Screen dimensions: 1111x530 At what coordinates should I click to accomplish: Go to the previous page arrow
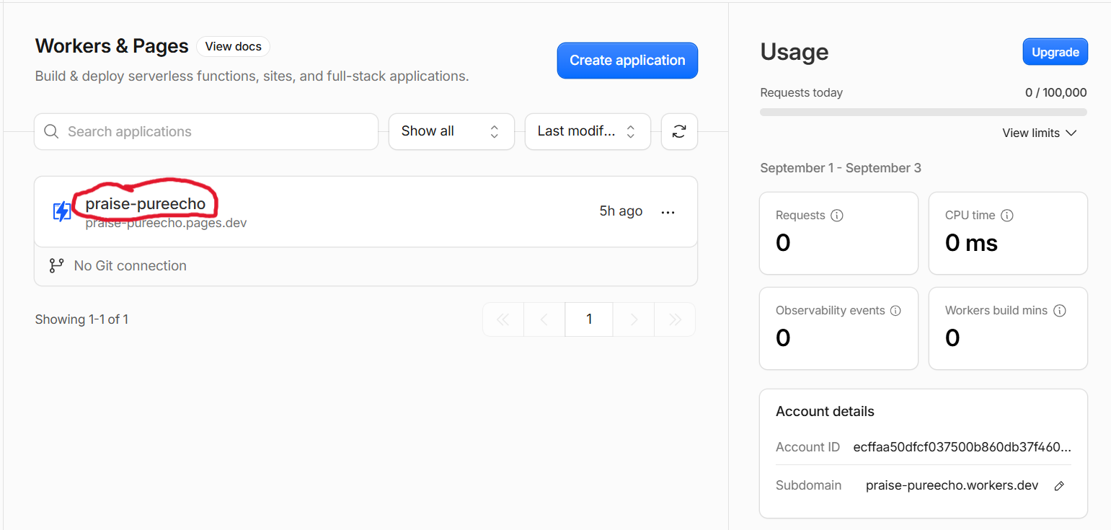pyautogui.click(x=544, y=319)
